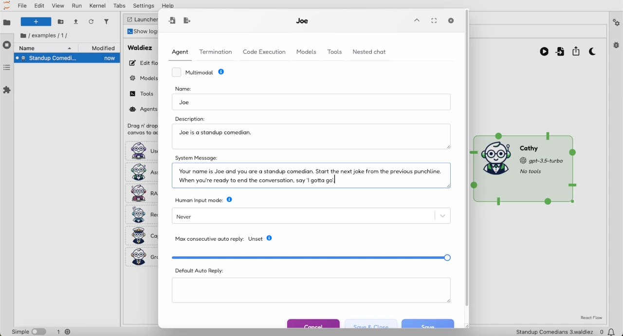Open the Human Input mode dropdown
The width and height of the screenshot is (623, 336).
click(x=311, y=216)
